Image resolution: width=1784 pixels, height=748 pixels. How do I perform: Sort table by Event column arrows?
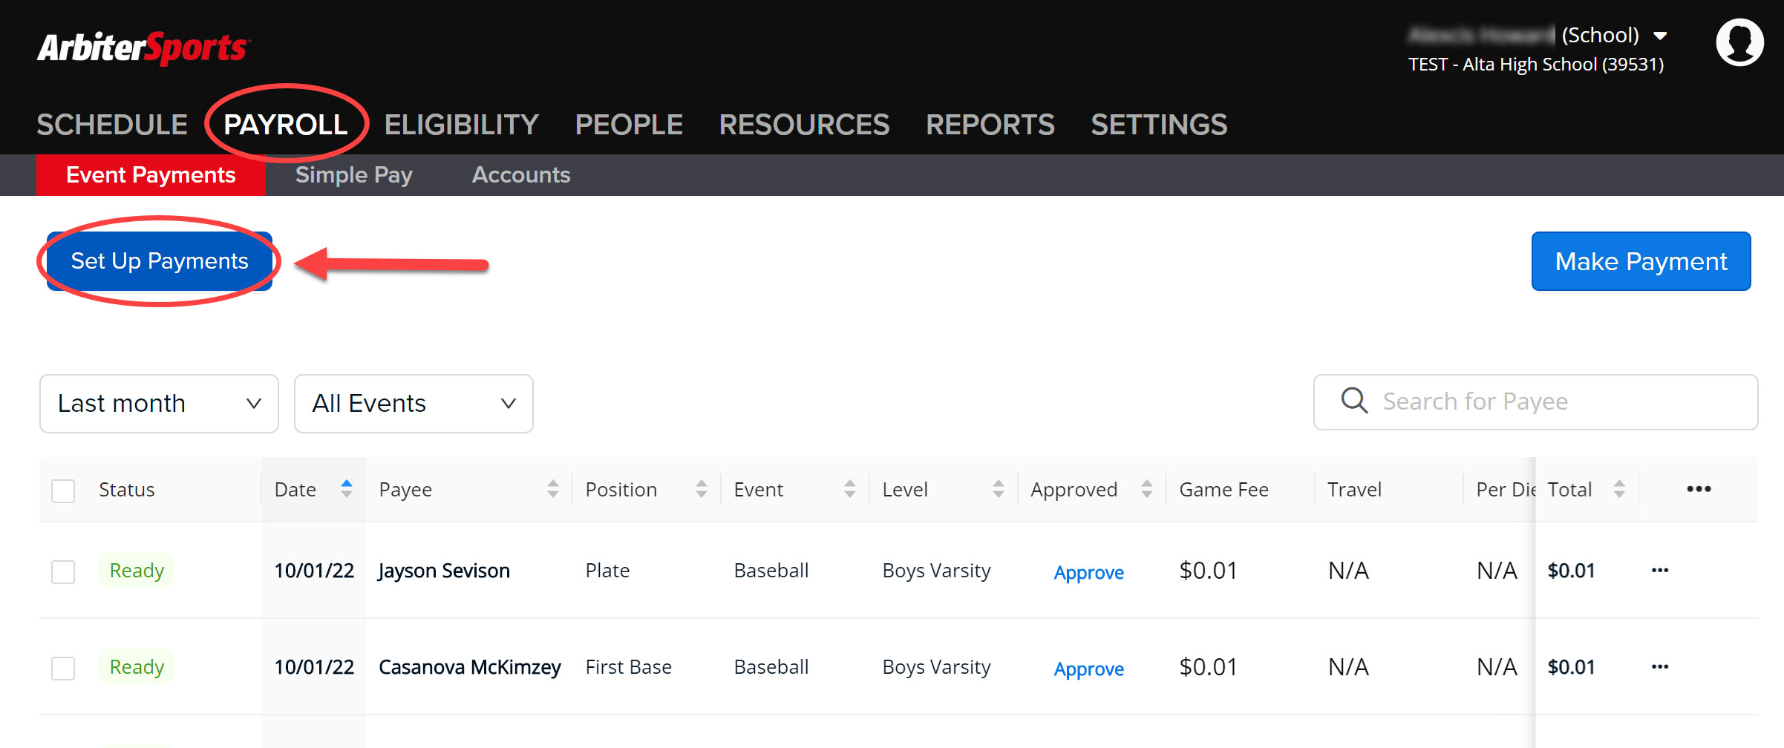[x=850, y=489]
